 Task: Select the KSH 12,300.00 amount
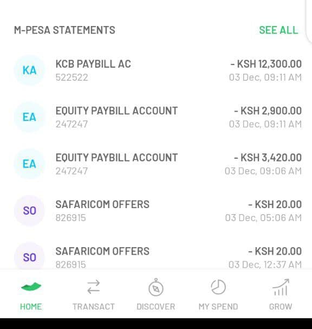266,64
